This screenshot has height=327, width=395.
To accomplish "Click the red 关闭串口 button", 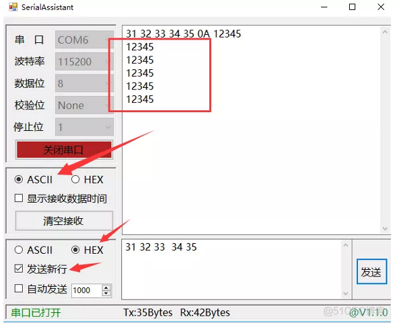I will (x=64, y=150).
